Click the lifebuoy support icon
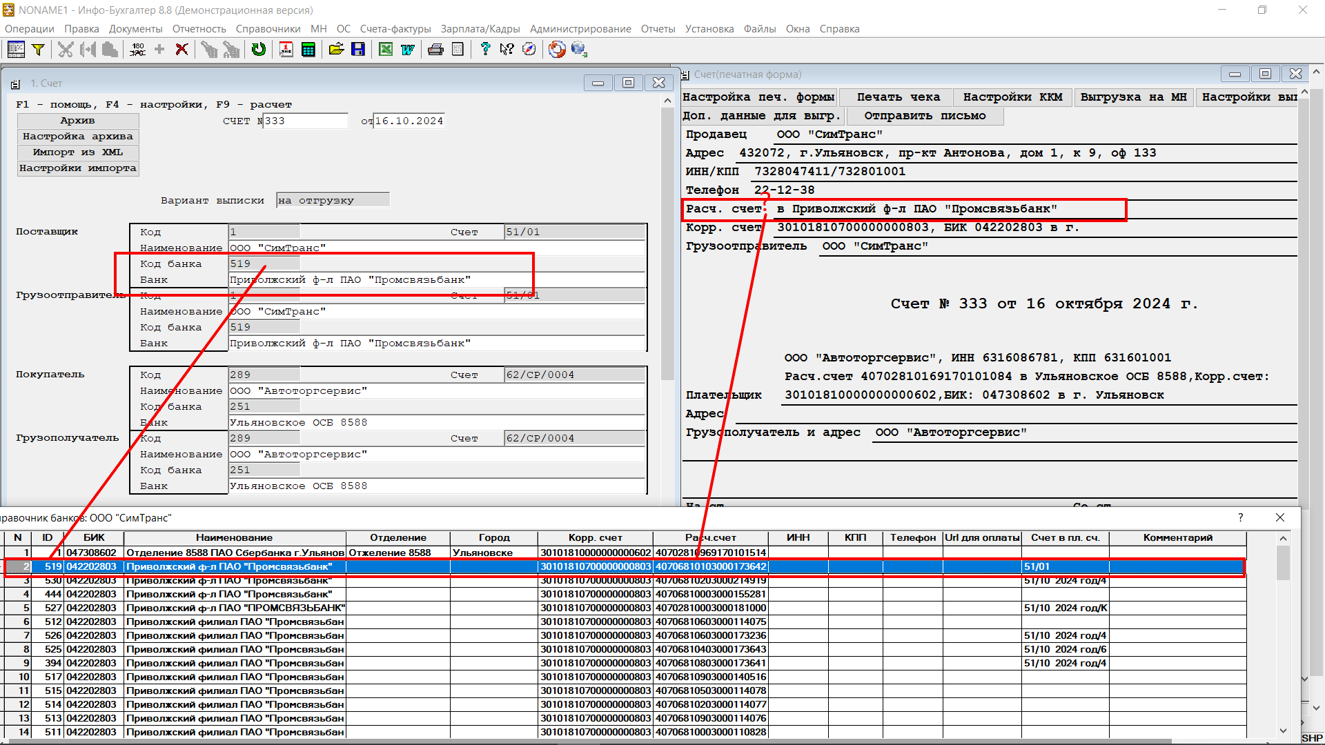Viewport: 1325px width, 745px height. click(x=557, y=49)
